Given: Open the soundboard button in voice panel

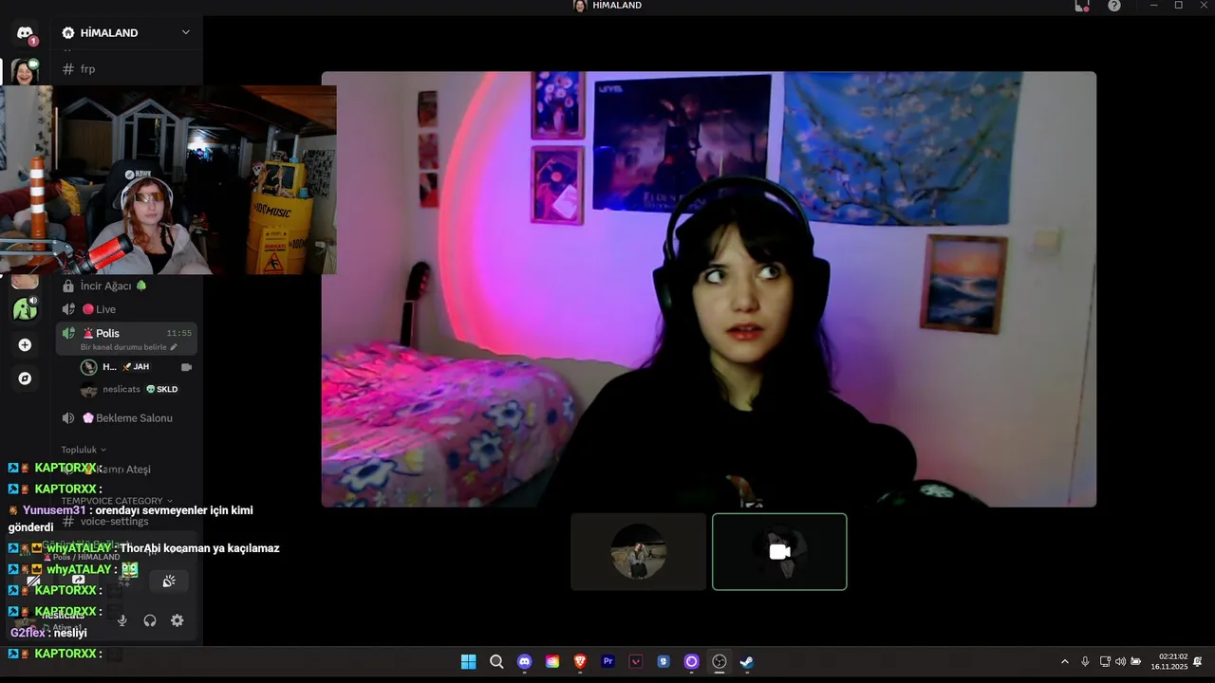Looking at the screenshot, I should pos(169,581).
